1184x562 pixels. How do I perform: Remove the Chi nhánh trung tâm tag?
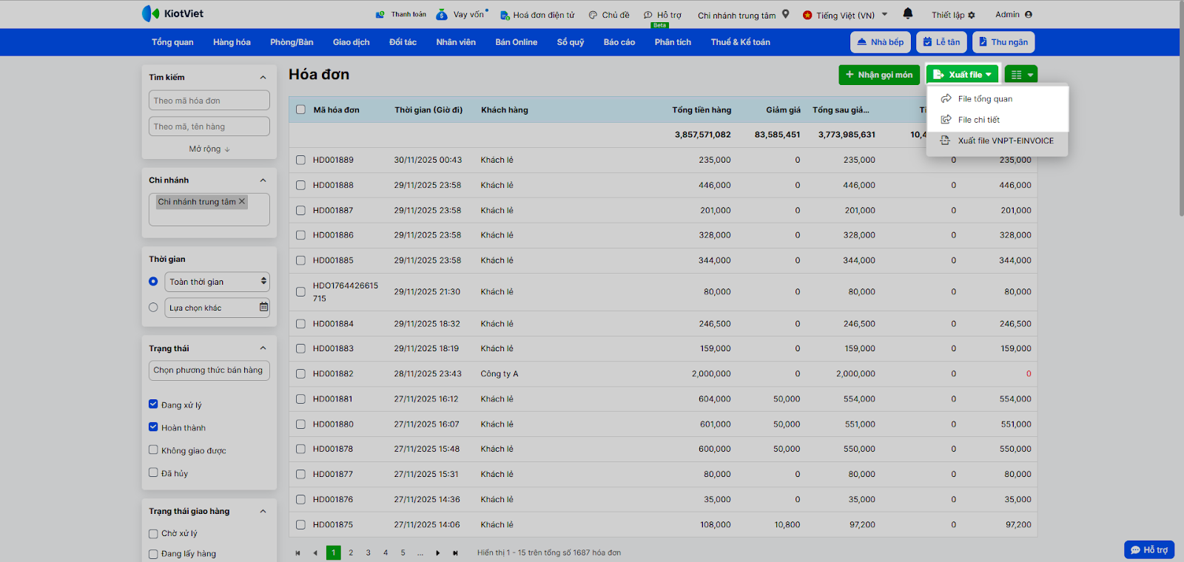[242, 201]
